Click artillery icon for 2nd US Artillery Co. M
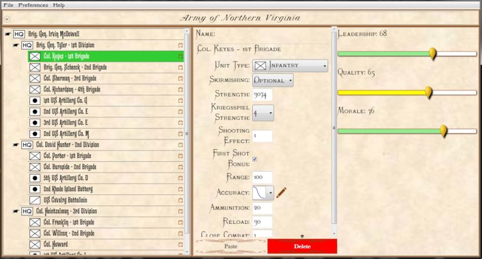 tap(35, 134)
